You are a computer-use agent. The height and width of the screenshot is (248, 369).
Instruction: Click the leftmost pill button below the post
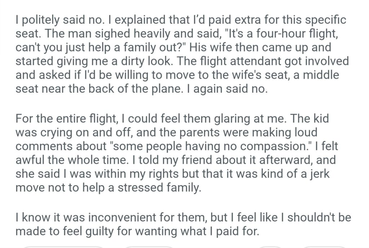[63, 247]
